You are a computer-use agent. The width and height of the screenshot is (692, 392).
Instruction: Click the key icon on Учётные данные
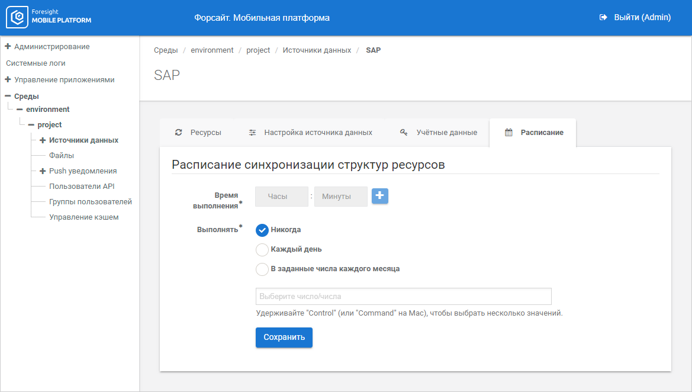coord(404,133)
